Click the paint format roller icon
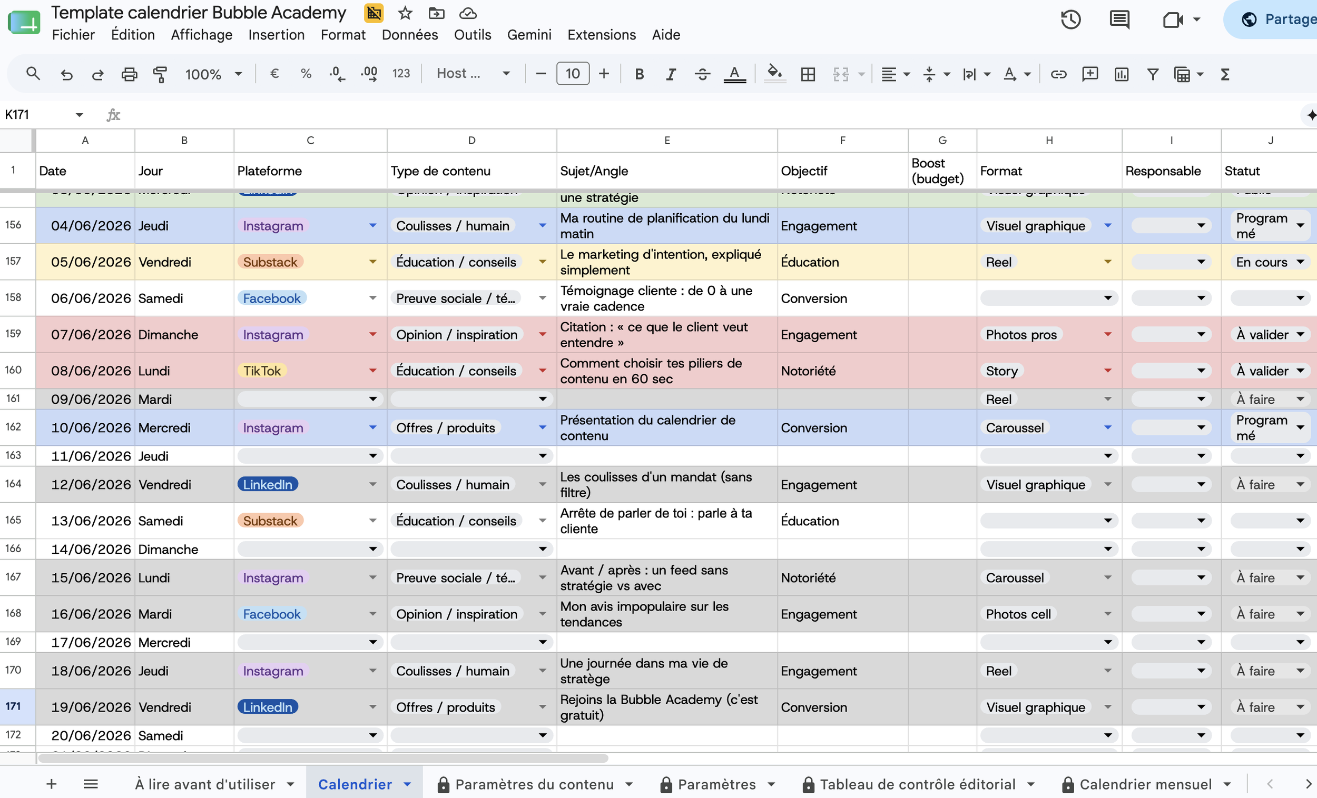The image size is (1317, 798). [x=160, y=74]
